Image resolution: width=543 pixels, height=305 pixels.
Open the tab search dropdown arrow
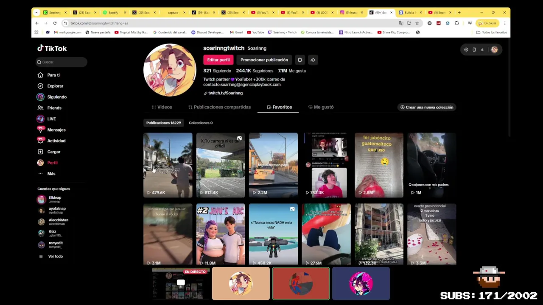point(36,13)
